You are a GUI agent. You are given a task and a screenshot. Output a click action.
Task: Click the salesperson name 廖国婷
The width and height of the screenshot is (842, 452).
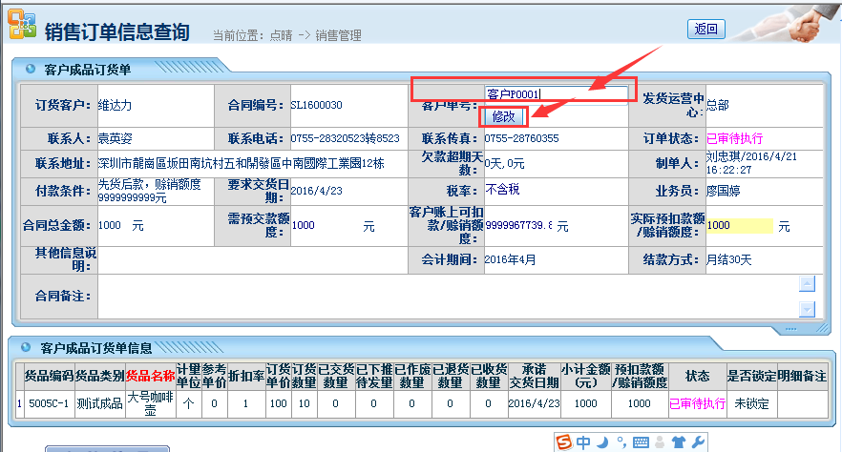pos(724,191)
